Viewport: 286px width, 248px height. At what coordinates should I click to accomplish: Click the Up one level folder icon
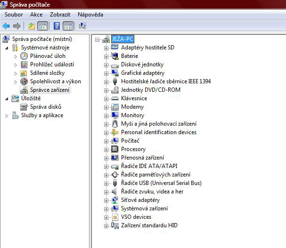pos(31,26)
